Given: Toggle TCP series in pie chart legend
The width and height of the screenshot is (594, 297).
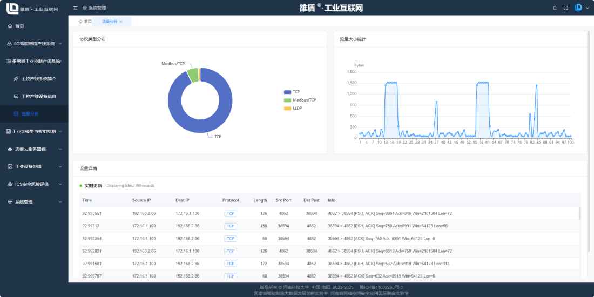Looking at the screenshot, I should point(288,92).
